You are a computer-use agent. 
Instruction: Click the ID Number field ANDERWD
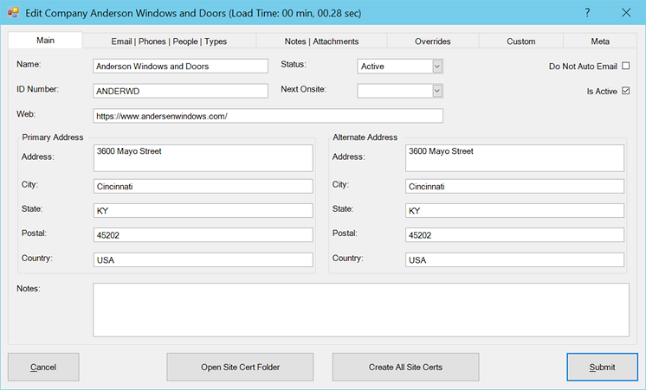[180, 91]
